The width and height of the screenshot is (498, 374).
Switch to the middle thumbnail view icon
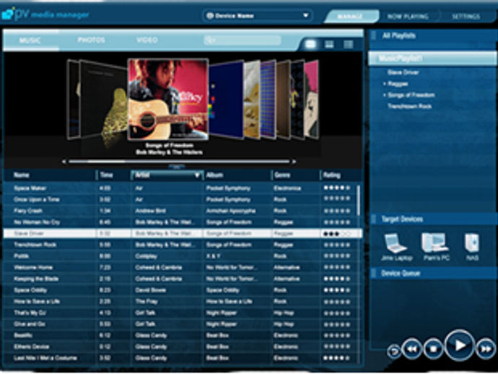329,44
